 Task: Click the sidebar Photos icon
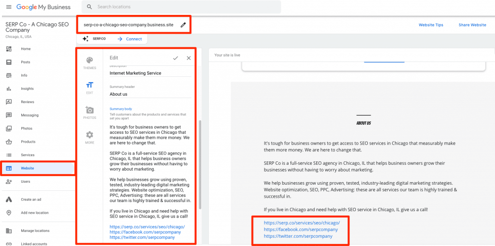9,129
